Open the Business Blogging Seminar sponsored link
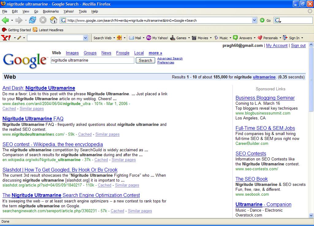Screen dimensions: 314x226 (x=265, y=98)
